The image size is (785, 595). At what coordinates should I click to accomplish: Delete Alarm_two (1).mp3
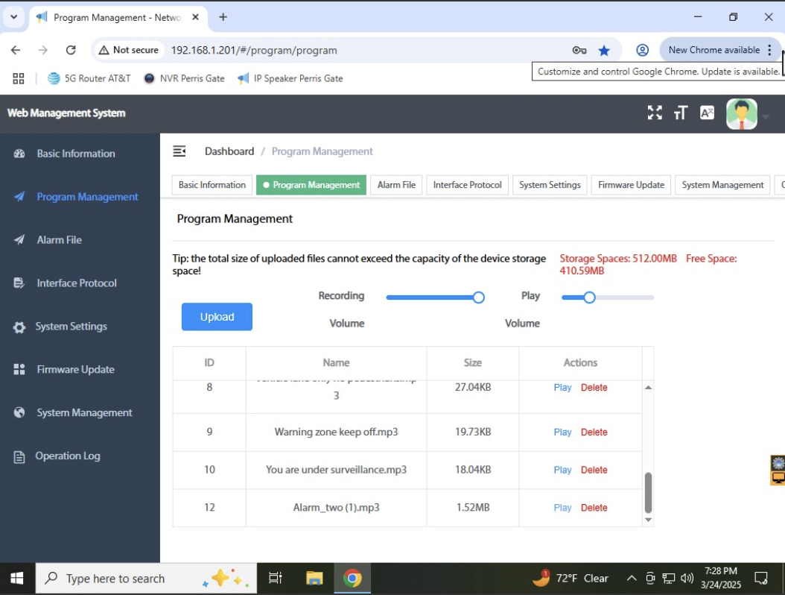(594, 508)
